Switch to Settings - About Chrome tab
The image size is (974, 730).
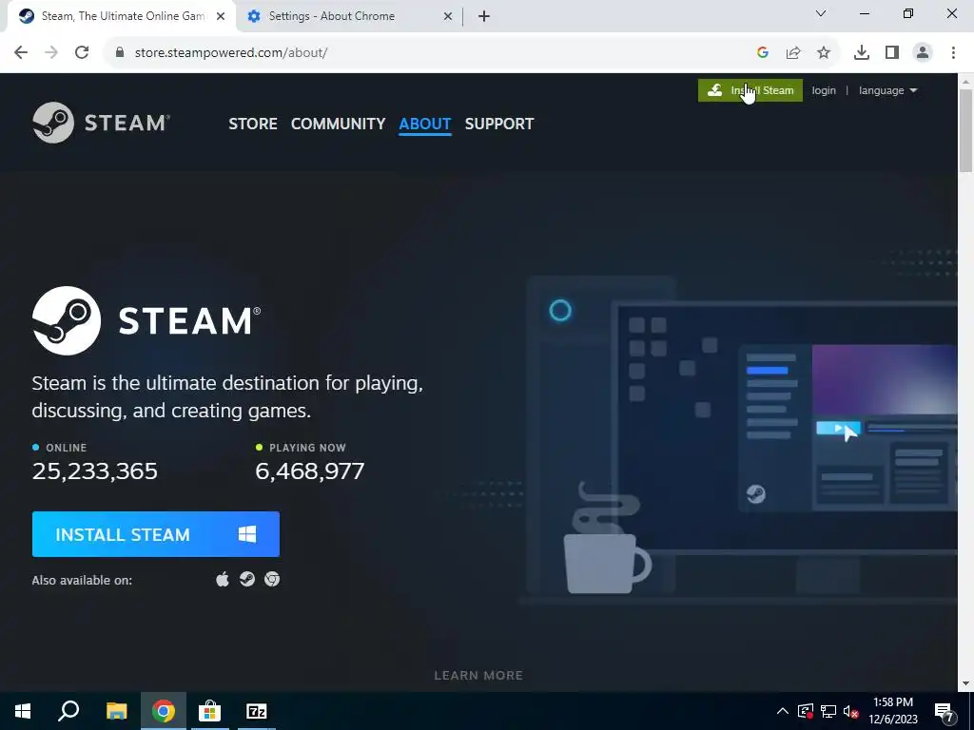point(350,16)
